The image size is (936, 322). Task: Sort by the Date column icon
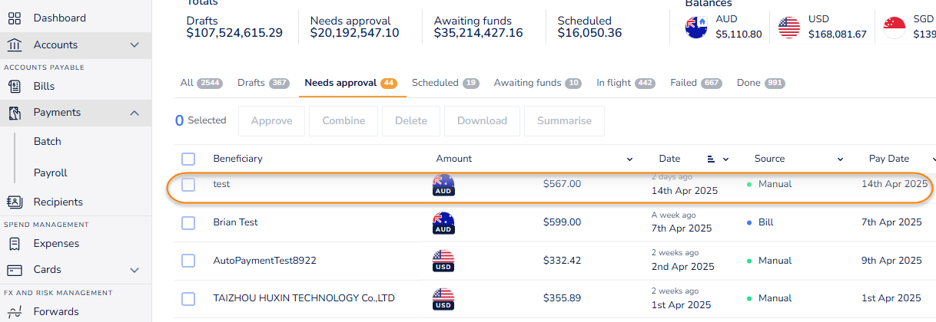pos(711,159)
